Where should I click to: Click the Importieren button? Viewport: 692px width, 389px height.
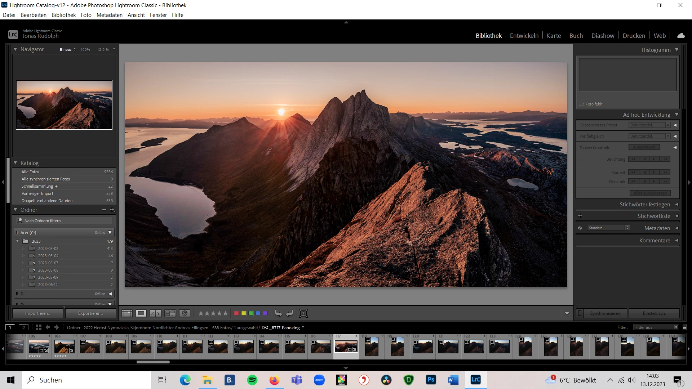click(38, 313)
